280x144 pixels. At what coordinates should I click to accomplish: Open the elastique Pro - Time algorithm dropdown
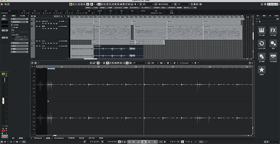pos(20,37)
